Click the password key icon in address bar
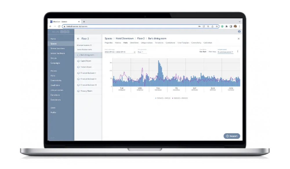The width and height of the screenshot is (290, 169). click(x=200, y=26)
